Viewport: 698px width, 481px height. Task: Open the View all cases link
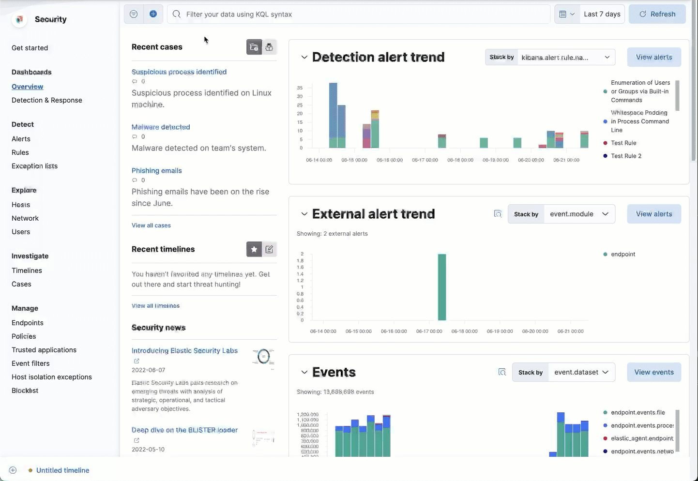pos(151,225)
